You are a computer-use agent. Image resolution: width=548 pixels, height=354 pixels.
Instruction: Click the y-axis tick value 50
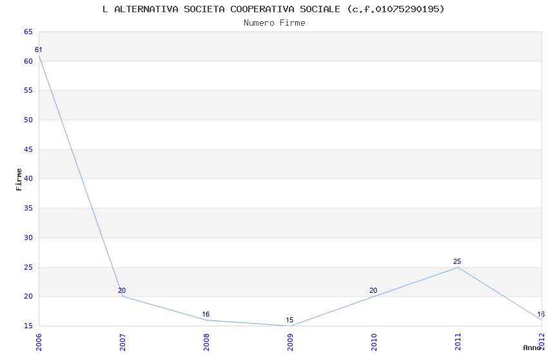28,120
